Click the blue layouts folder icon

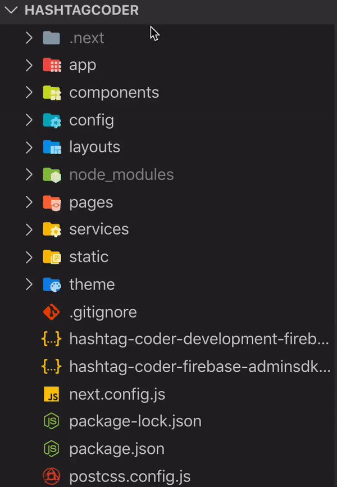click(x=52, y=147)
